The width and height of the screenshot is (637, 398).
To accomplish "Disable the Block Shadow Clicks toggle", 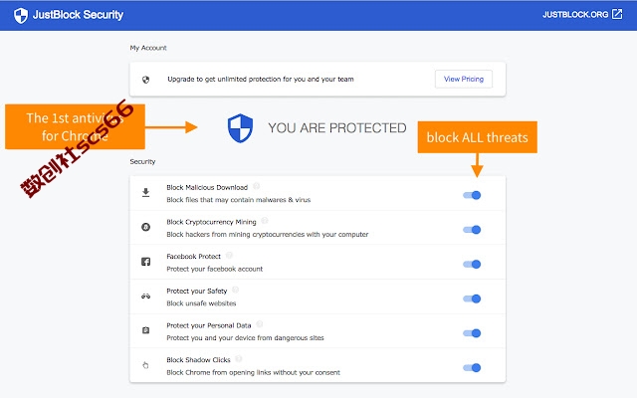I will (472, 368).
